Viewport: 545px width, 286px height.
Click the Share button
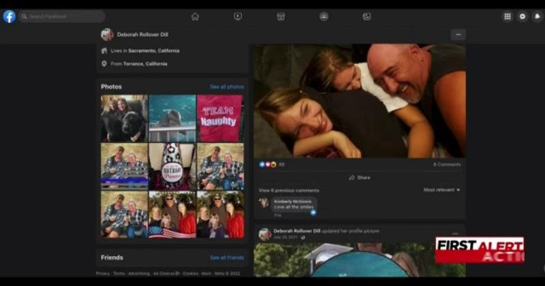click(360, 178)
